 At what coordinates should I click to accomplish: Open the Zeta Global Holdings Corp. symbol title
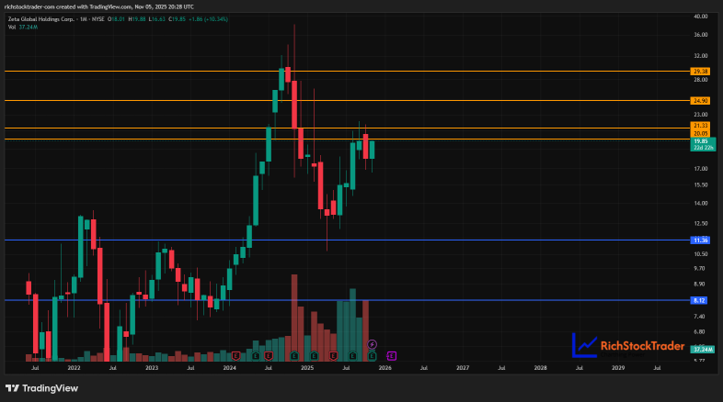(40, 19)
